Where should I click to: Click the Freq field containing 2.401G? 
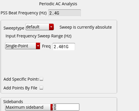64,46
